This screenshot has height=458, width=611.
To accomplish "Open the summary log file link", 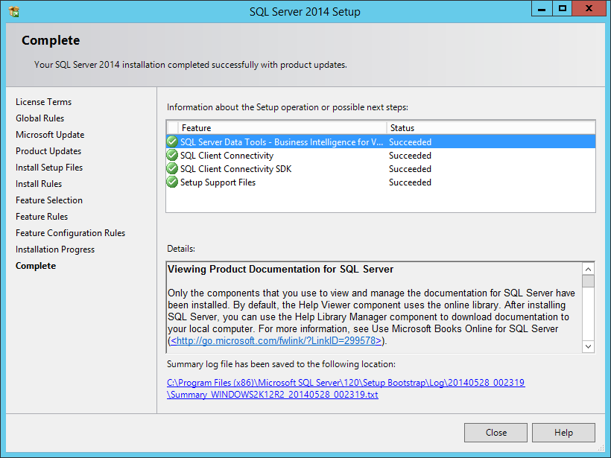I will pyautogui.click(x=350, y=382).
